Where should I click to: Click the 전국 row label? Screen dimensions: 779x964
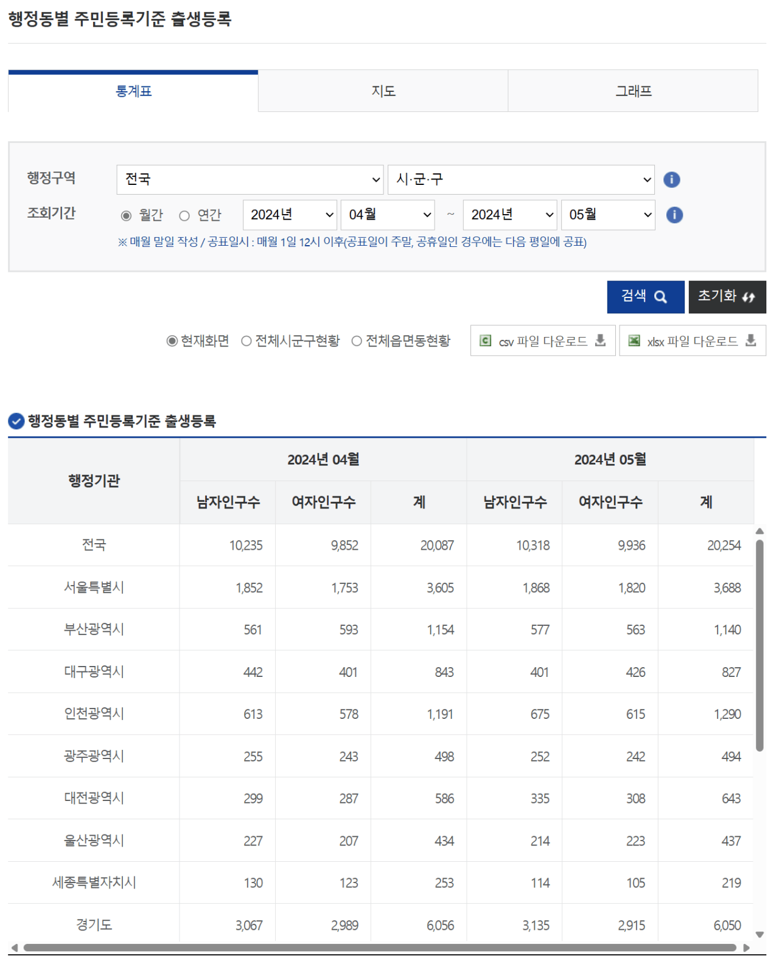pyautogui.click(x=94, y=545)
